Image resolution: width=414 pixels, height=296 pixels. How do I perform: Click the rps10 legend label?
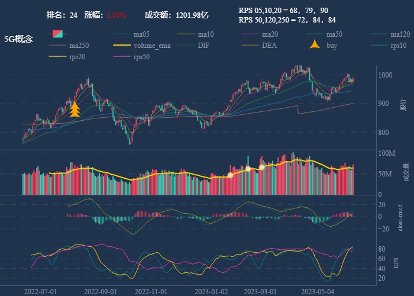(399, 46)
